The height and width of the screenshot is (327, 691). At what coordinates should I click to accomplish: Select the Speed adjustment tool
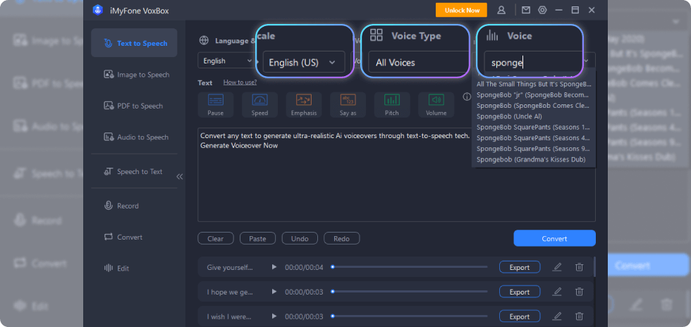[259, 105]
